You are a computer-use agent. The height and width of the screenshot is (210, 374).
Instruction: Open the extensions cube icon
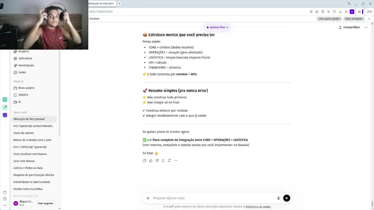pyautogui.click(x=359, y=12)
